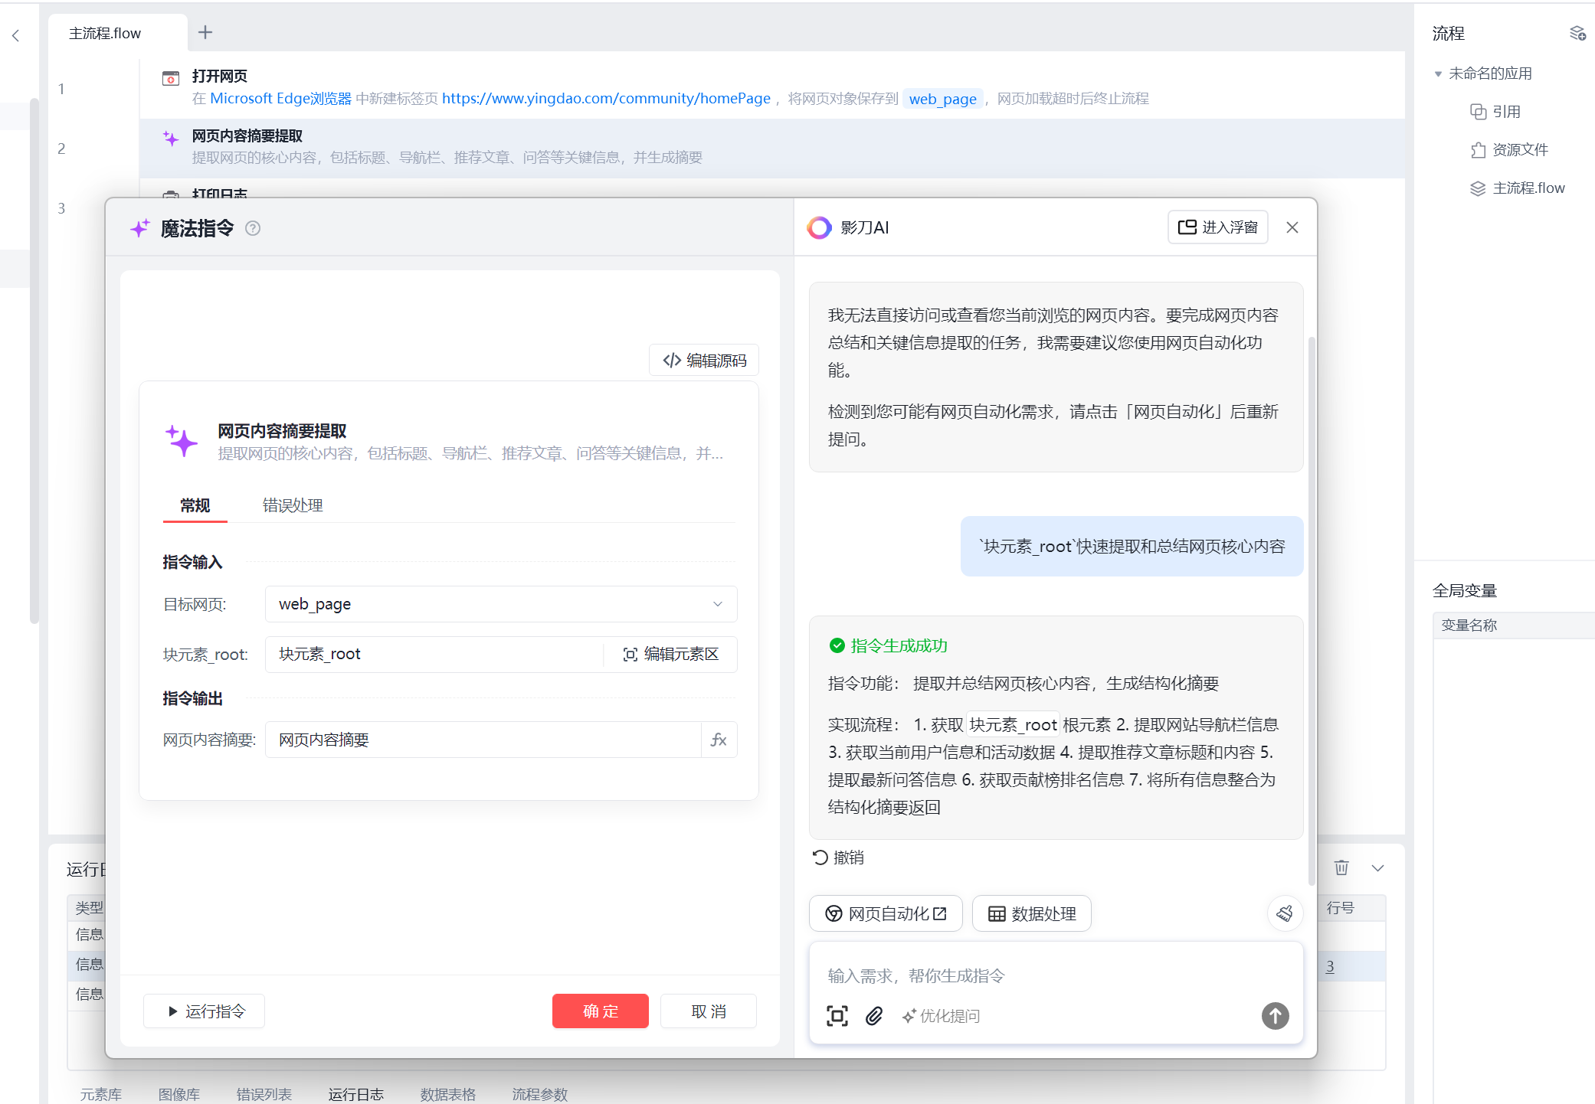The image size is (1595, 1104).
Task: Collapse the 未命名的应用 tree node
Action: tap(1438, 73)
